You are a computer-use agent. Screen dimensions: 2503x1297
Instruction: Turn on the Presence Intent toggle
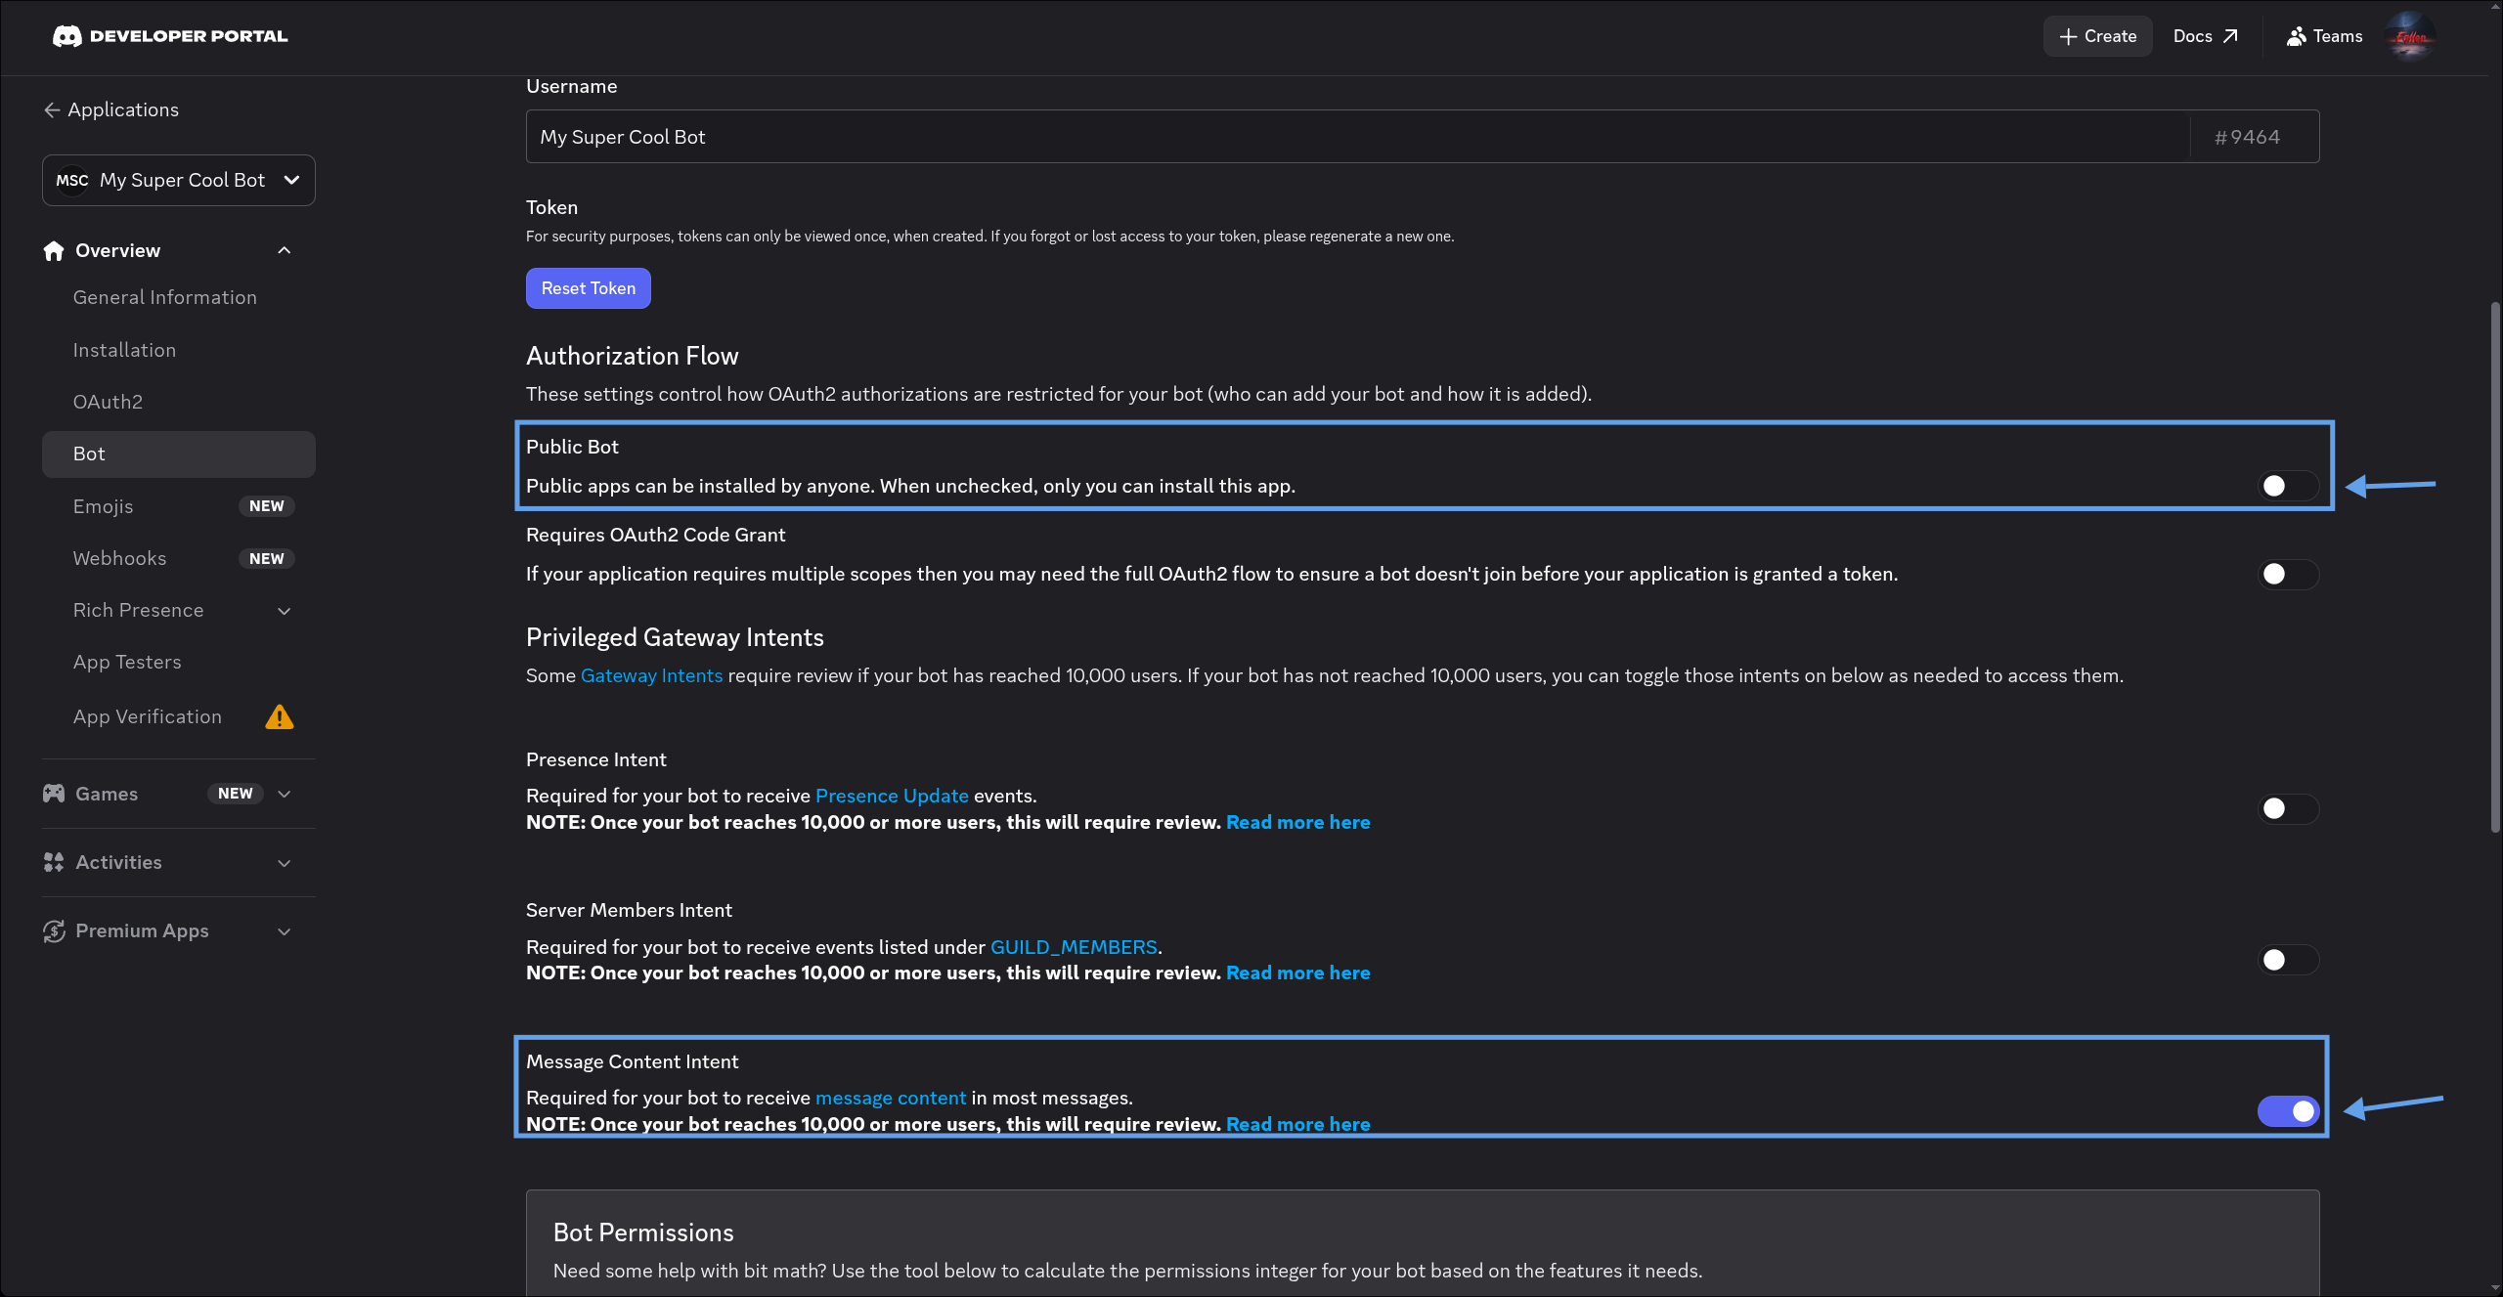click(x=2288, y=808)
